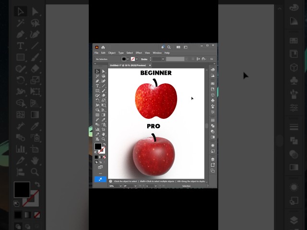307x230 pixels.
Task: Select the Curvature tool
Action: click(104, 81)
